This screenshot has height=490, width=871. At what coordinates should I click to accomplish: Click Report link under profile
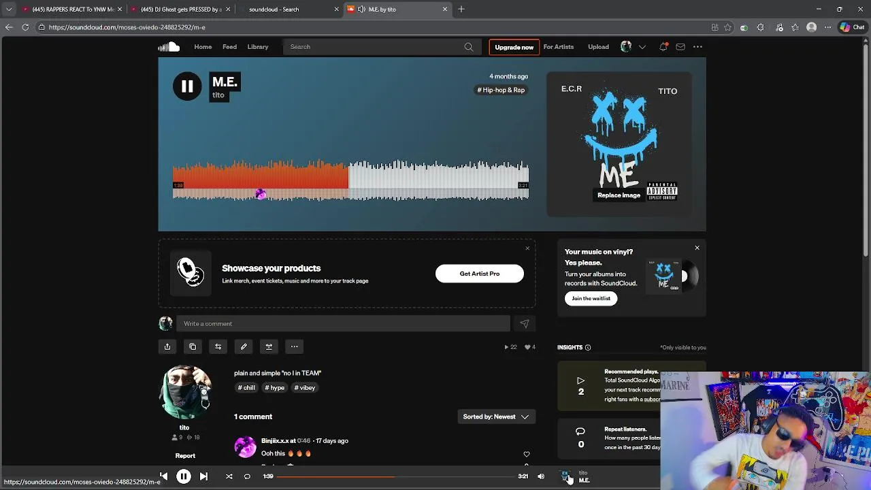pos(185,456)
